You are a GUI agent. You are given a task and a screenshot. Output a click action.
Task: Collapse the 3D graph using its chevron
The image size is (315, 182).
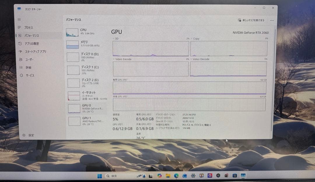coord(113,38)
